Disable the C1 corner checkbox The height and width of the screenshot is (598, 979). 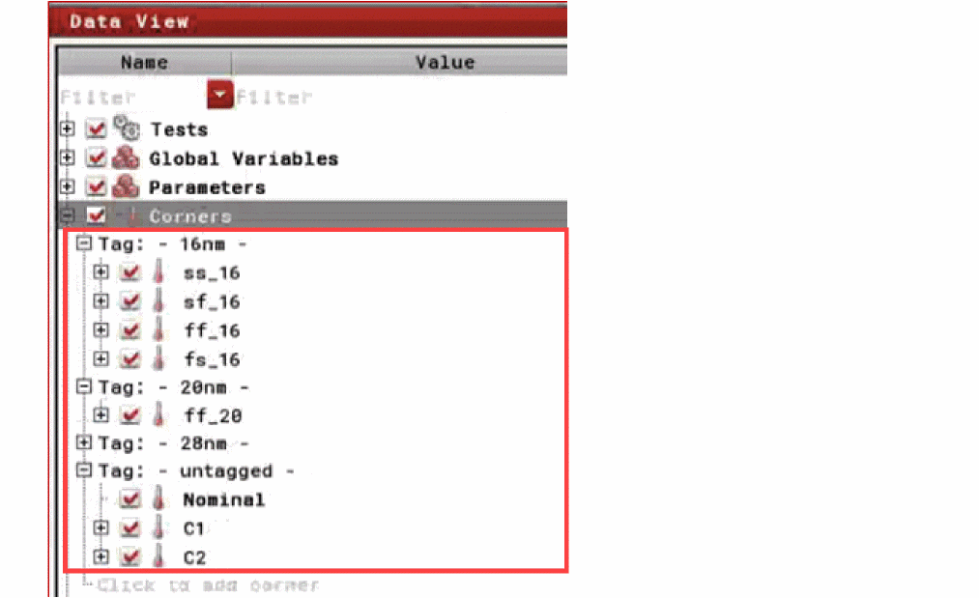click(x=130, y=528)
